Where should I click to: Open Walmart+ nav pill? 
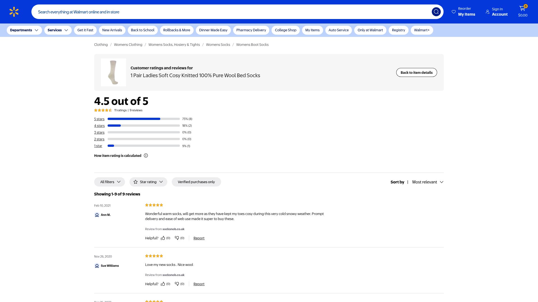[422, 30]
